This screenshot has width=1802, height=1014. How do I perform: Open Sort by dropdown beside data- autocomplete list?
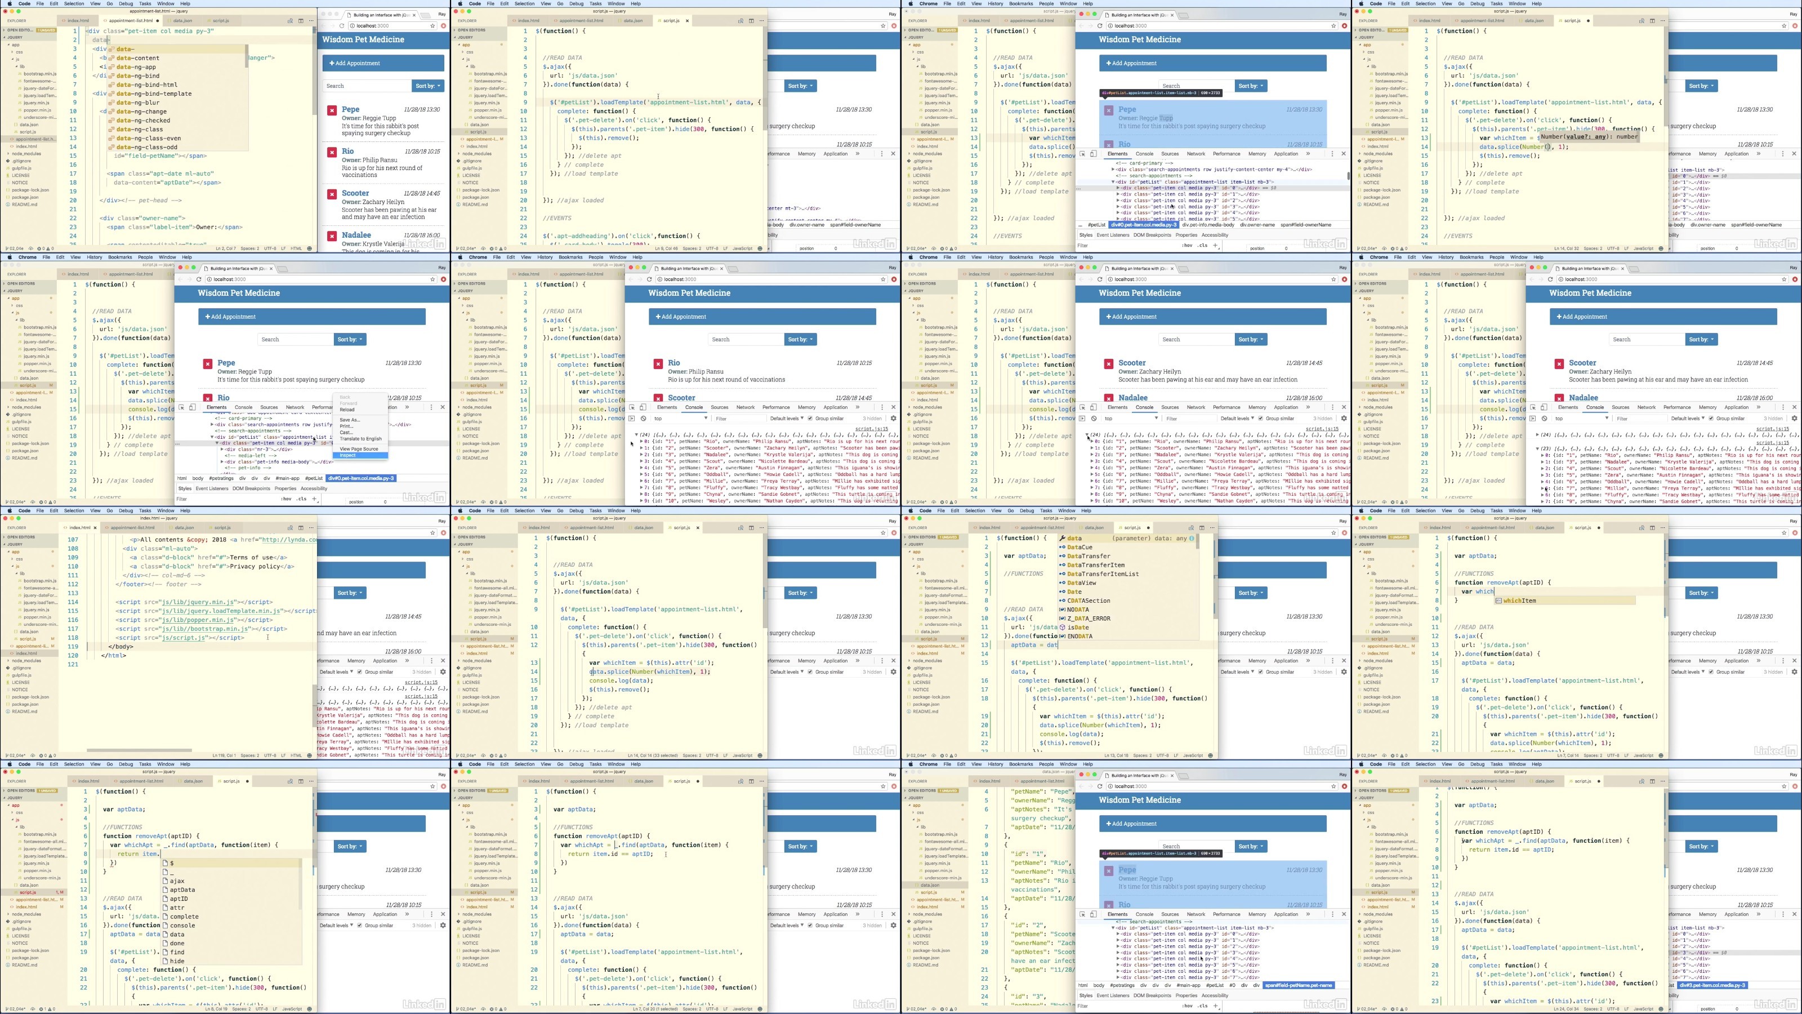428,86
